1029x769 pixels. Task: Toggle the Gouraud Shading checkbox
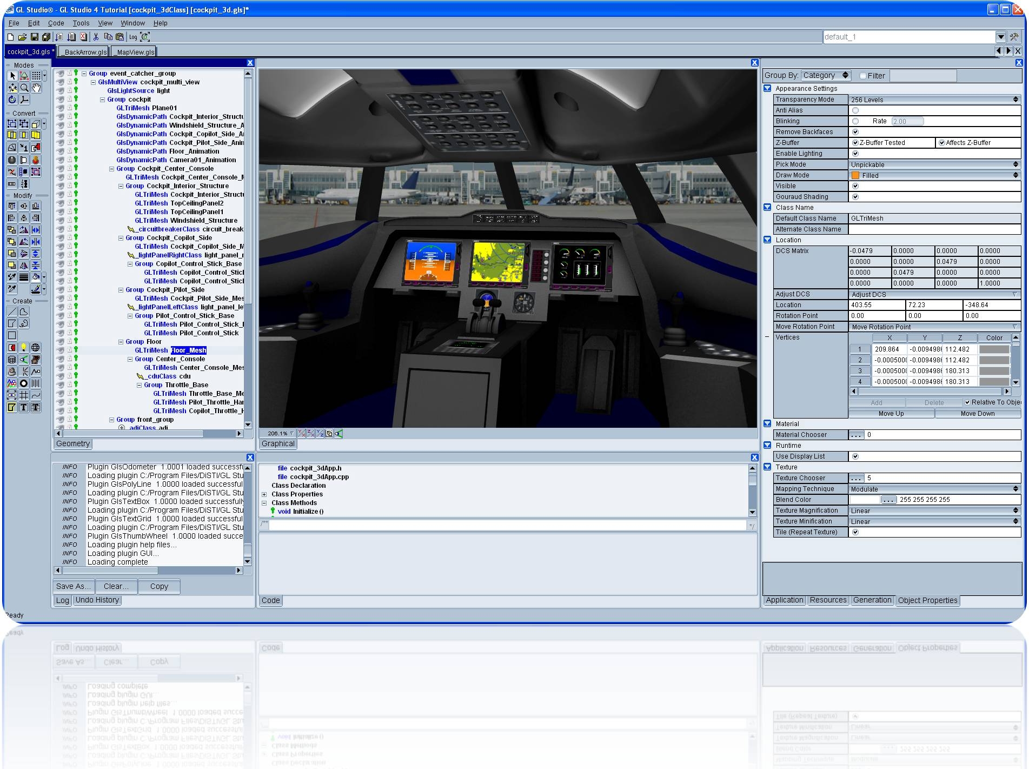click(x=855, y=197)
